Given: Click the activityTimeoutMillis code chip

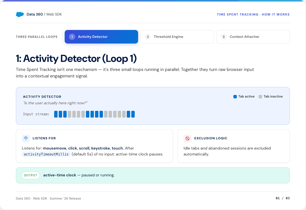Looking at the screenshot, I should [x=46, y=154].
